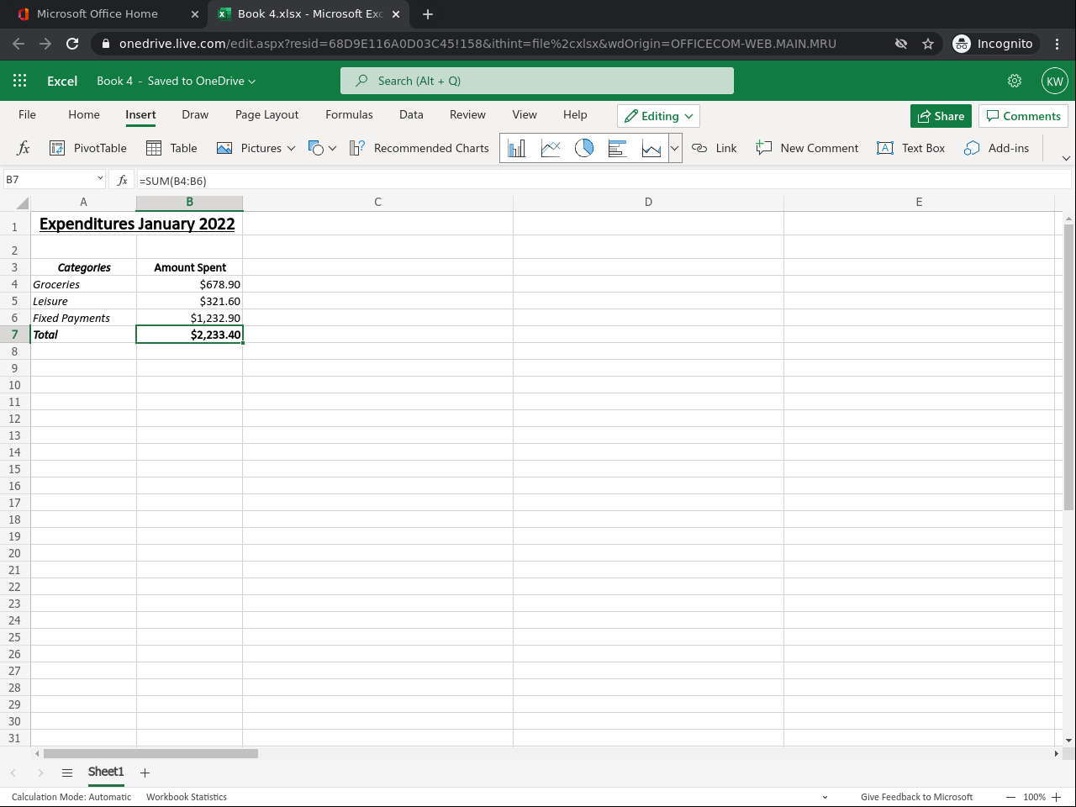
Task: Click Calculation Mode: Automatic
Action: coord(71,797)
